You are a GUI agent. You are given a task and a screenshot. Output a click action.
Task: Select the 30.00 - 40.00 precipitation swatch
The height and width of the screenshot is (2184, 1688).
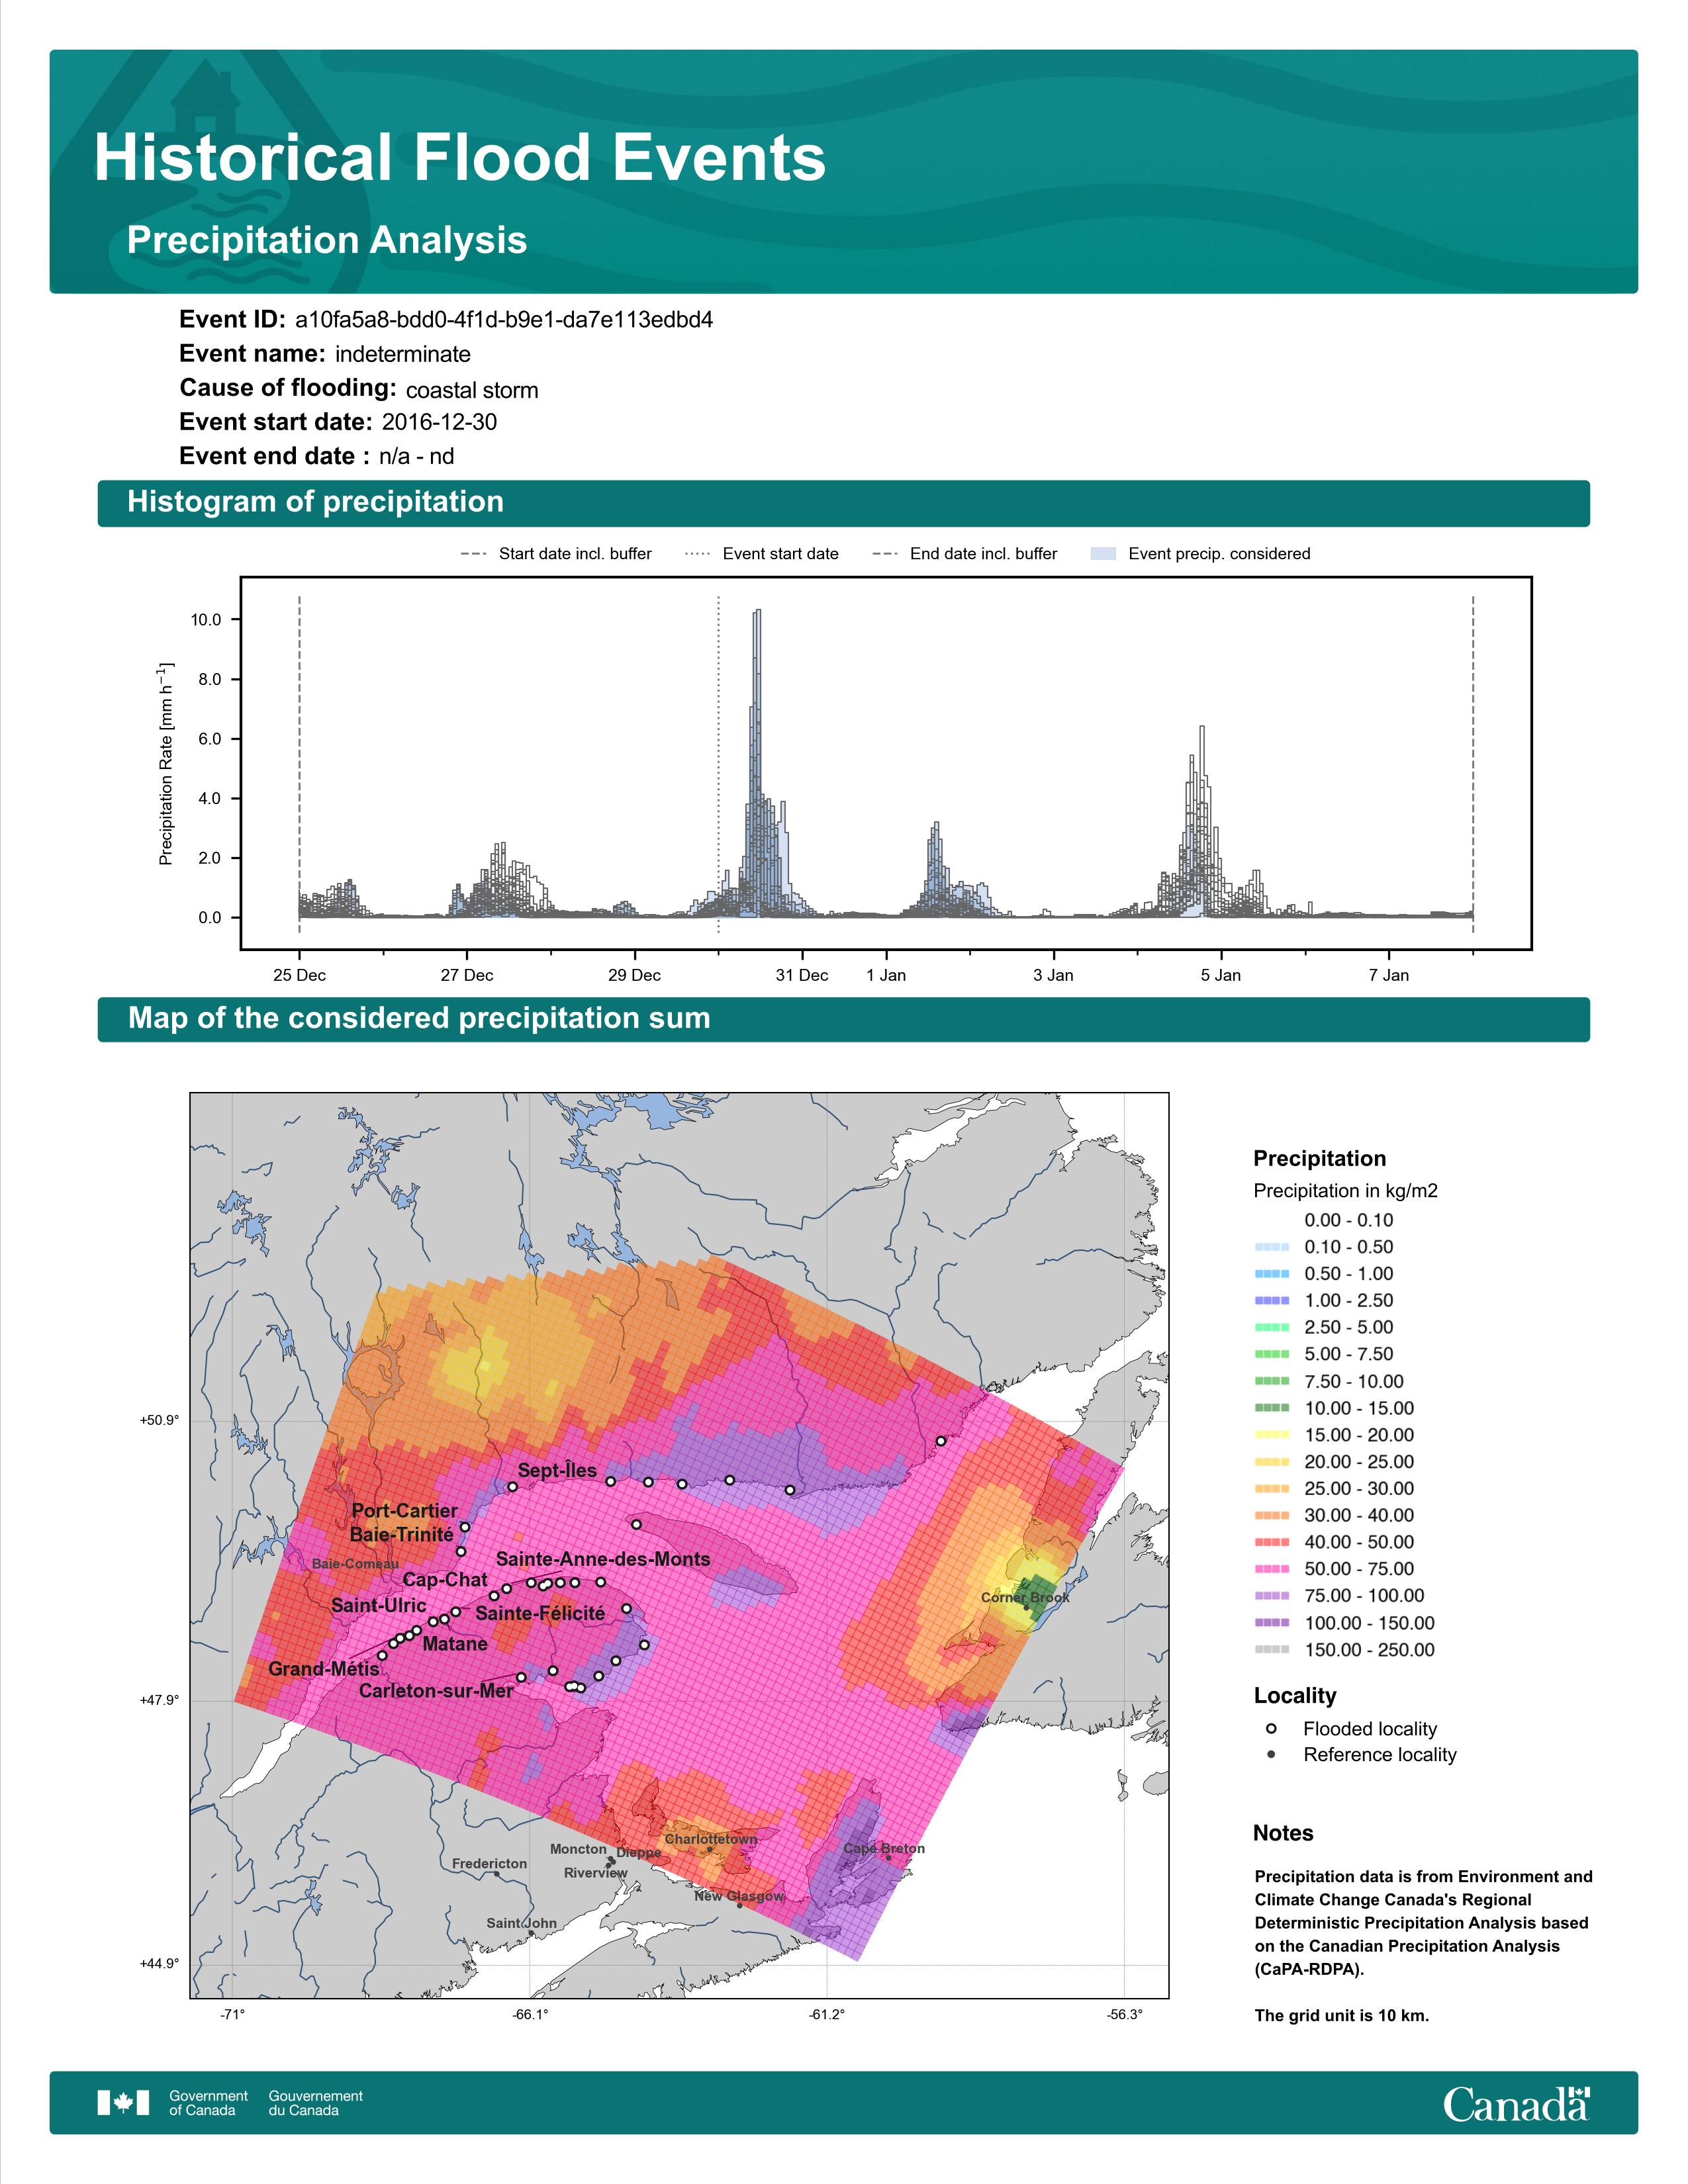1271,1516
